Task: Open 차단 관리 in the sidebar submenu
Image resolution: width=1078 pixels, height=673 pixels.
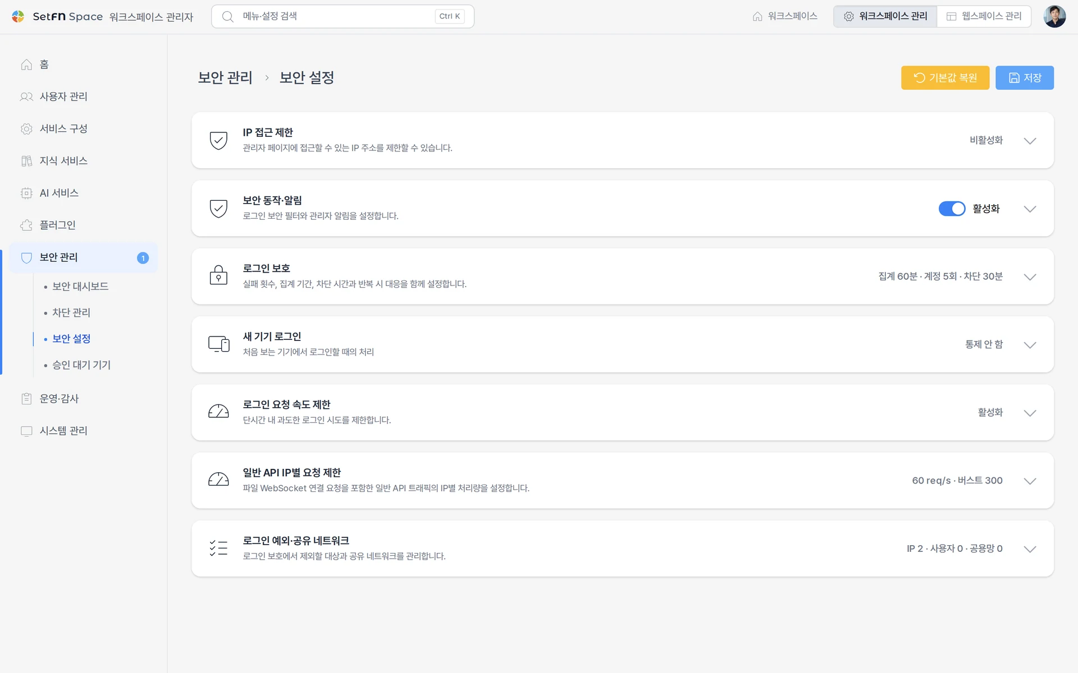Action: [x=71, y=312]
